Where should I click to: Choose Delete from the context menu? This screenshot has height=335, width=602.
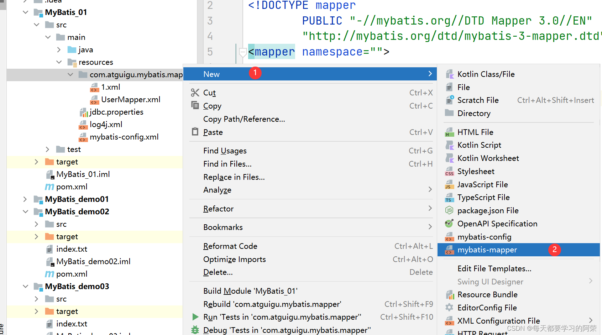(310, 272)
